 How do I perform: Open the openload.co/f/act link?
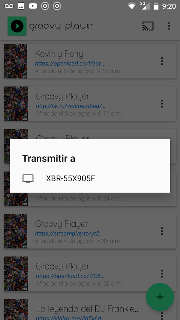(69, 64)
